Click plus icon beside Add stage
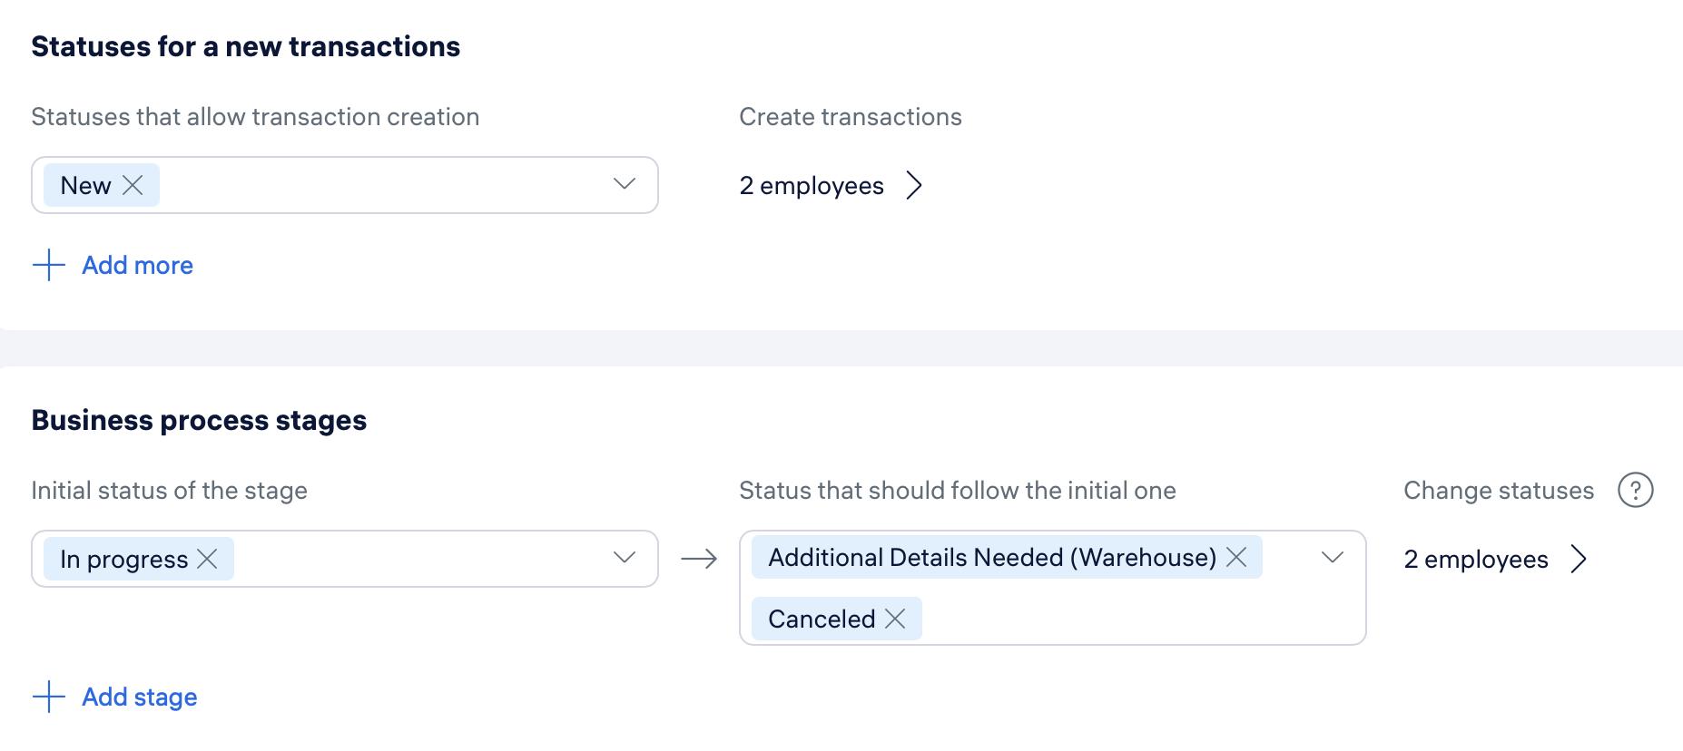The height and width of the screenshot is (751, 1683). point(49,697)
